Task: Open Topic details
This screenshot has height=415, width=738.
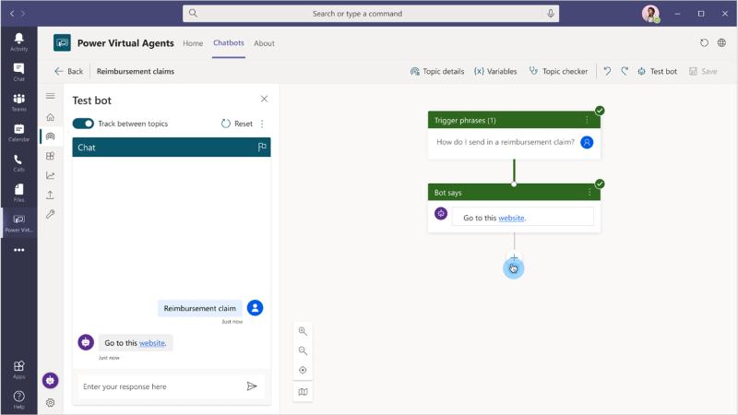Action: pyautogui.click(x=437, y=71)
